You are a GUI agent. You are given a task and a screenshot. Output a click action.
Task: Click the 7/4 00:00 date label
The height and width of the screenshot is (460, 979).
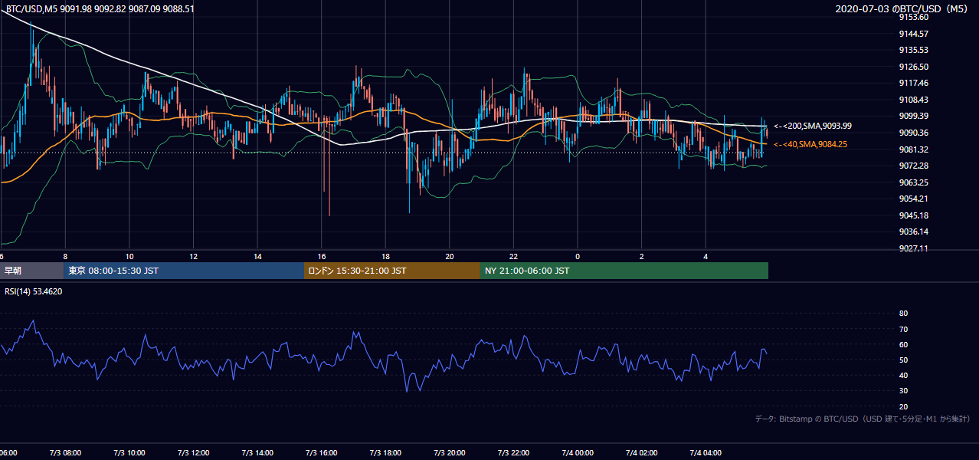coord(578,453)
